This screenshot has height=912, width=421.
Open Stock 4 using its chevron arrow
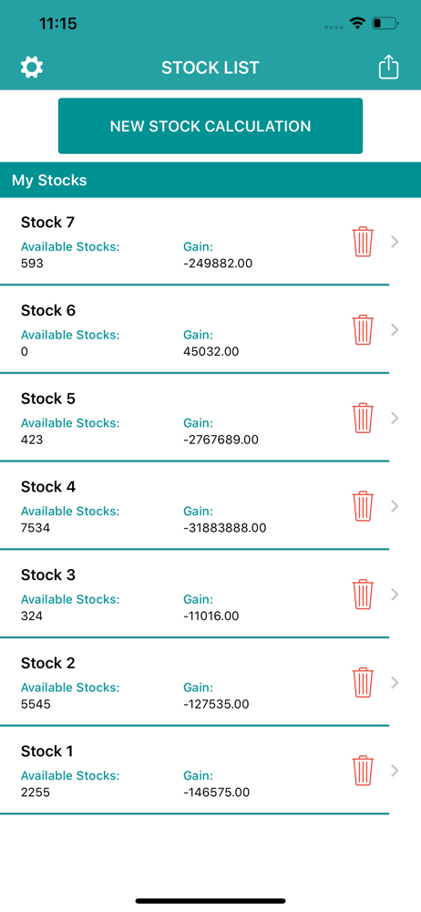395,506
